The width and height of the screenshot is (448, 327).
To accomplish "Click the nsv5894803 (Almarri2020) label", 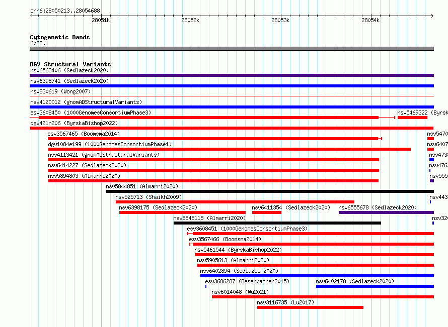I will point(84,176).
